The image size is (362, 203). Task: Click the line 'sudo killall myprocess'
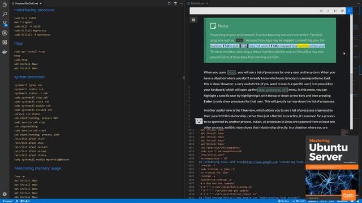coord(30,30)
